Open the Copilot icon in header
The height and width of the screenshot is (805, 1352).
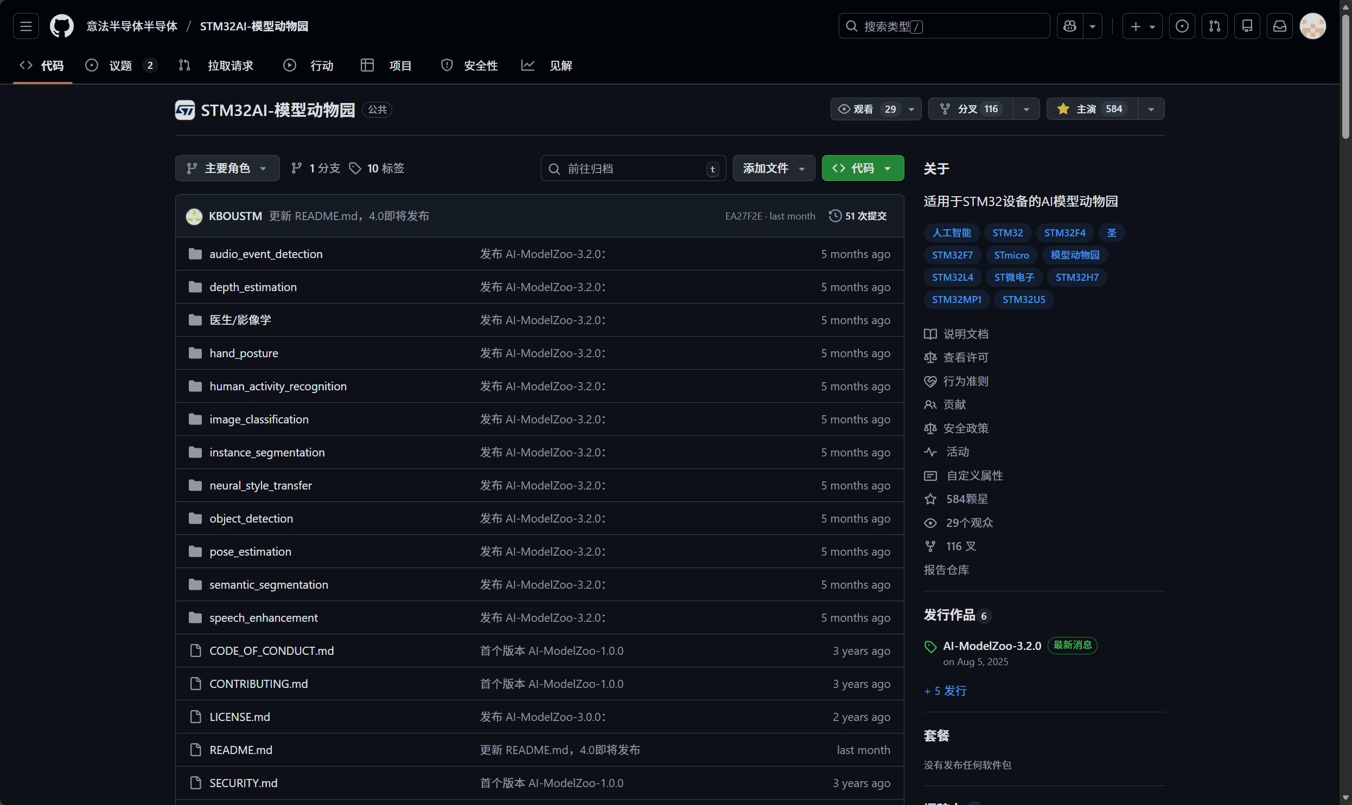[x=1069, y=26]
